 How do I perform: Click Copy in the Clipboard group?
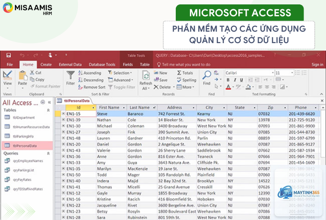point(37,80)
